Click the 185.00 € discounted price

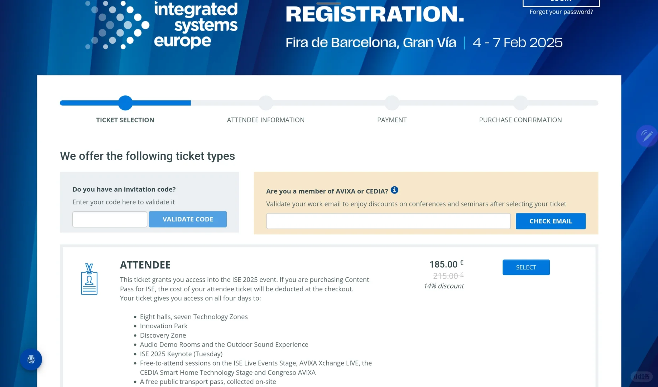pos(446,264)
